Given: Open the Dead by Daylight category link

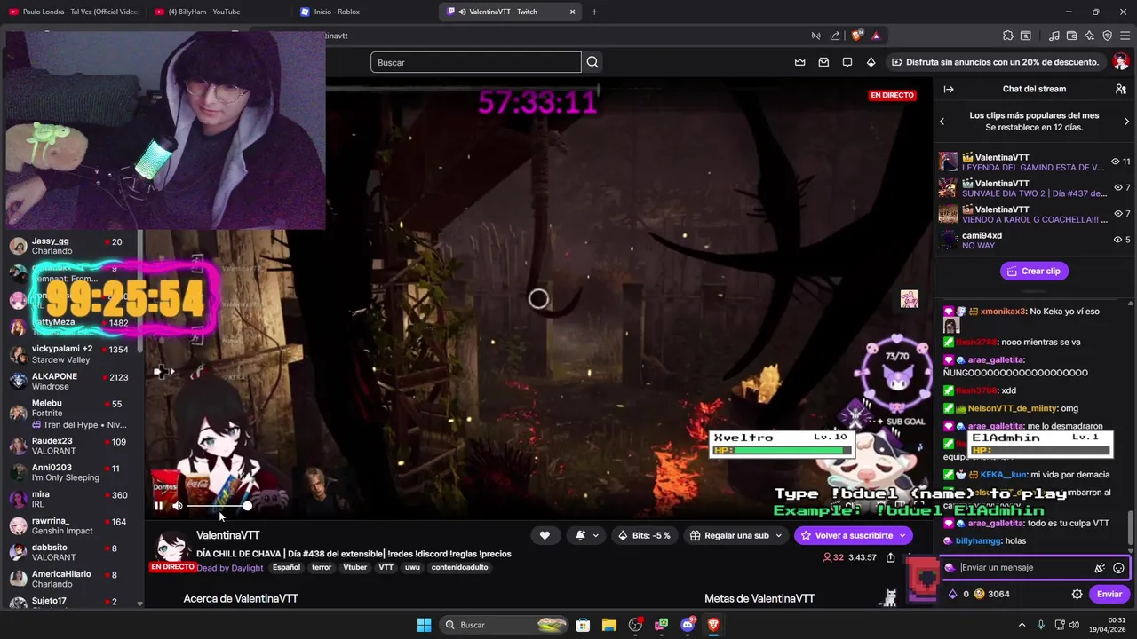Looking at the screenshot, I should point(230,568).
